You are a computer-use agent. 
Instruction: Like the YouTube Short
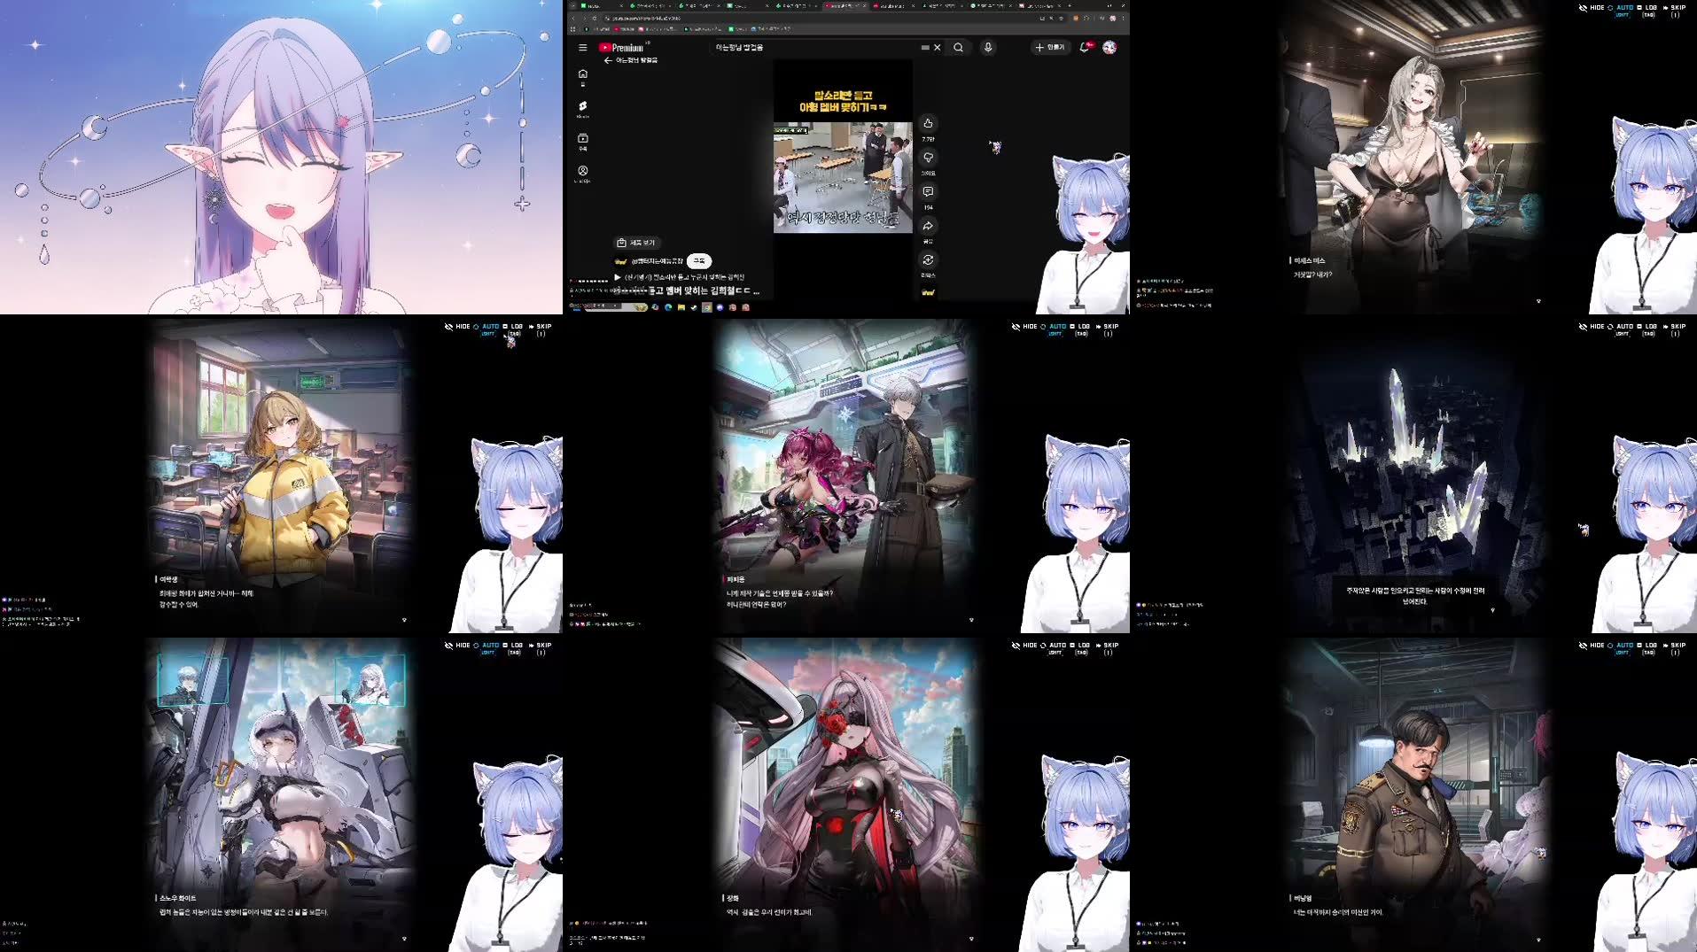[928, 123]
